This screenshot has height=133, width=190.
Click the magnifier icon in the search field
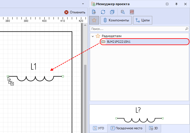(187, 29)
